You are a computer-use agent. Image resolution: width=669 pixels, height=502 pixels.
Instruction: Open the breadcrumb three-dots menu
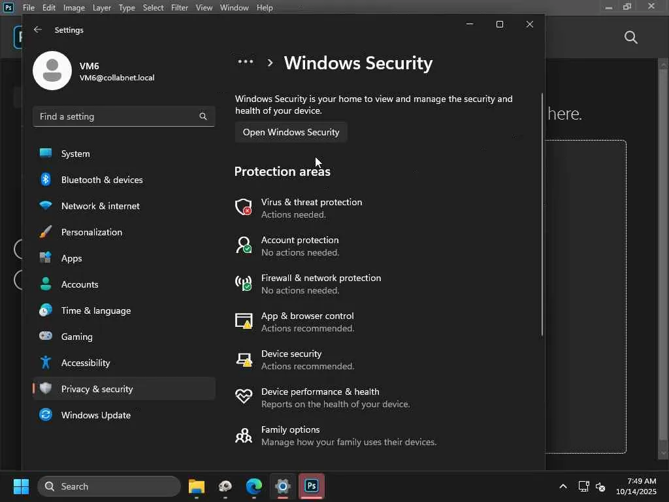(x=246, y=62)
